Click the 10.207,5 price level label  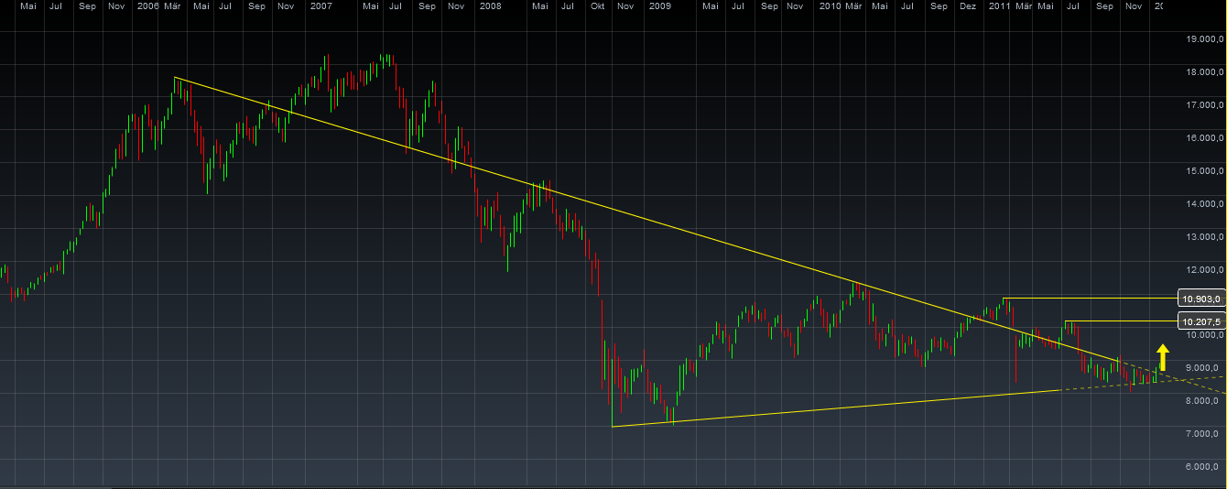click(x=1201, y=321)
